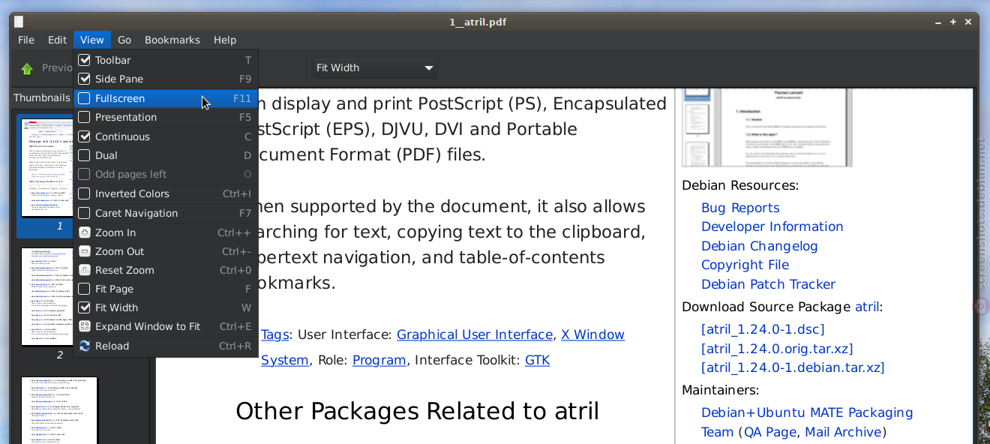Screen dimensions: 990x444
Task: Toggle the Toolbar checkbox
Action: 85,60
